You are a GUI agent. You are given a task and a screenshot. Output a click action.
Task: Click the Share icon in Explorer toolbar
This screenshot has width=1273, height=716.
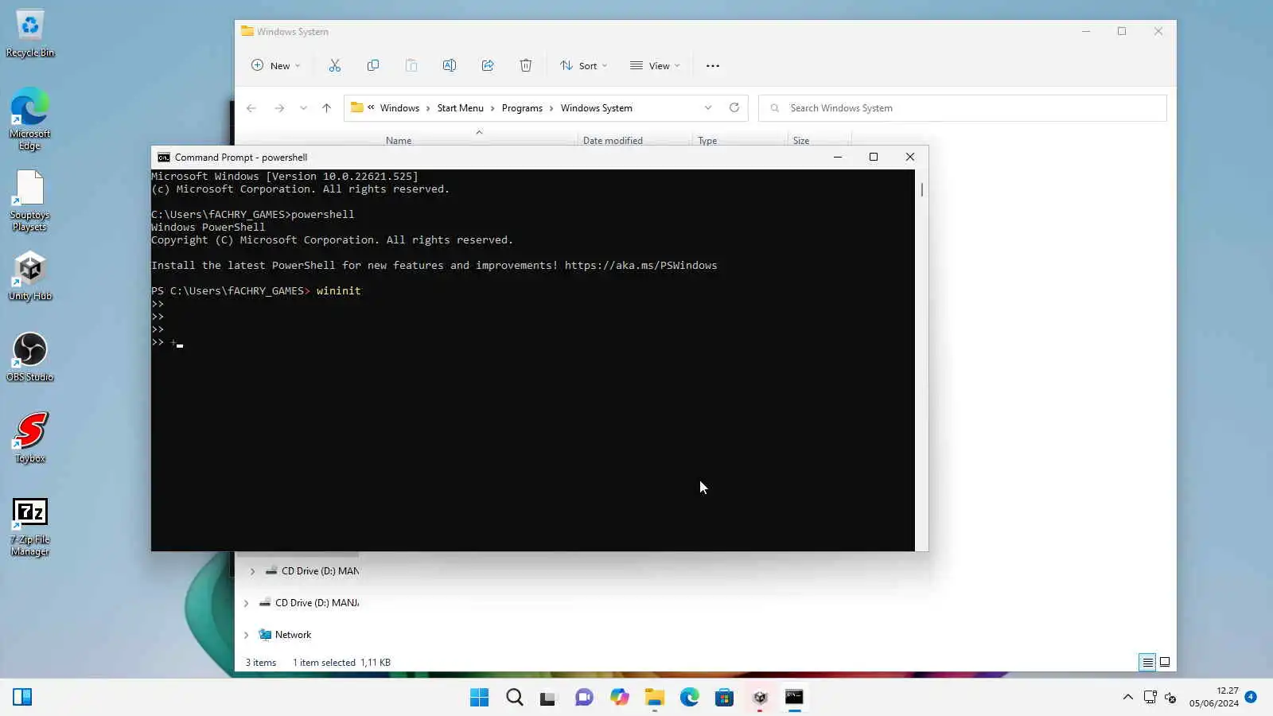coord(488,66)
